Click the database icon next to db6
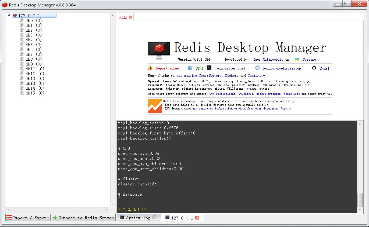Image resolution: width=369 pixels, height=227 pixels. 22,49
